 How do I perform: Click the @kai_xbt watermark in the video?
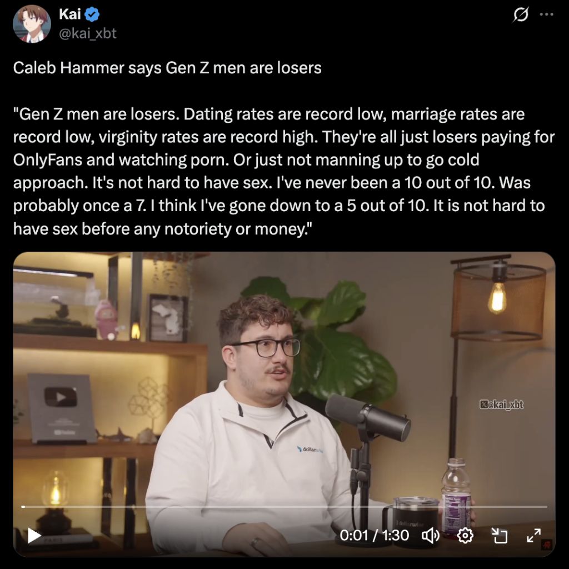pyautogui.click(x=502, y=405)
